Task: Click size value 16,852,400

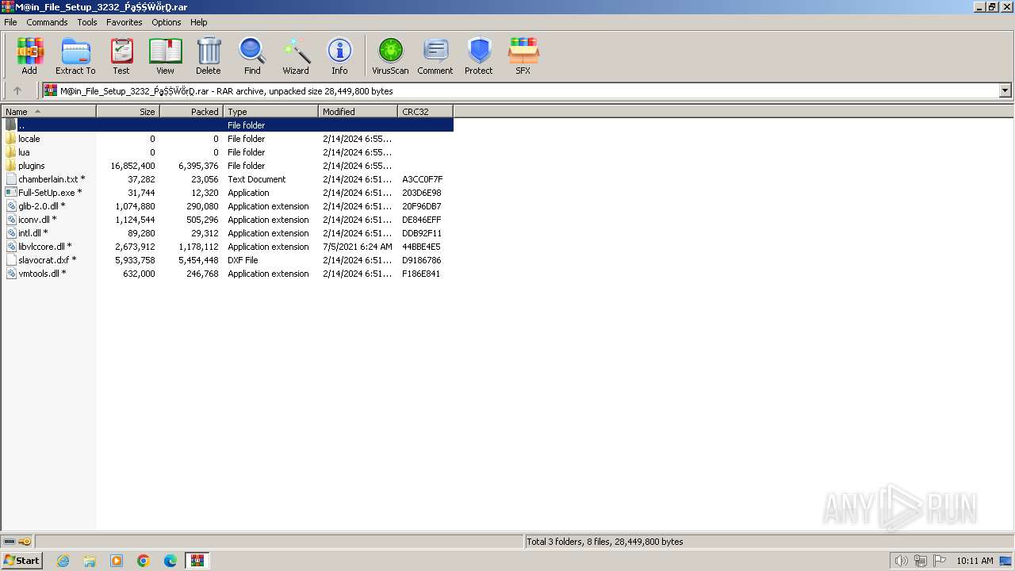Action: pyautogui.click(x=133, y=166)
